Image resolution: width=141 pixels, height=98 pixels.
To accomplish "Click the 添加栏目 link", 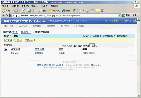I will click(87, 36).
